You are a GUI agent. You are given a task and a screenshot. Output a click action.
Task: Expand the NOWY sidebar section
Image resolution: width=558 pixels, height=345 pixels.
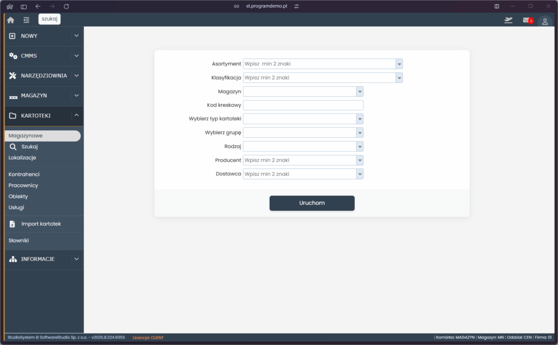[76, 35]
